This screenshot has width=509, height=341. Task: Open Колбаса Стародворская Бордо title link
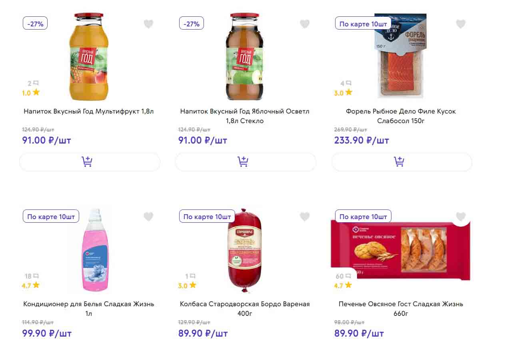[245, 308]
